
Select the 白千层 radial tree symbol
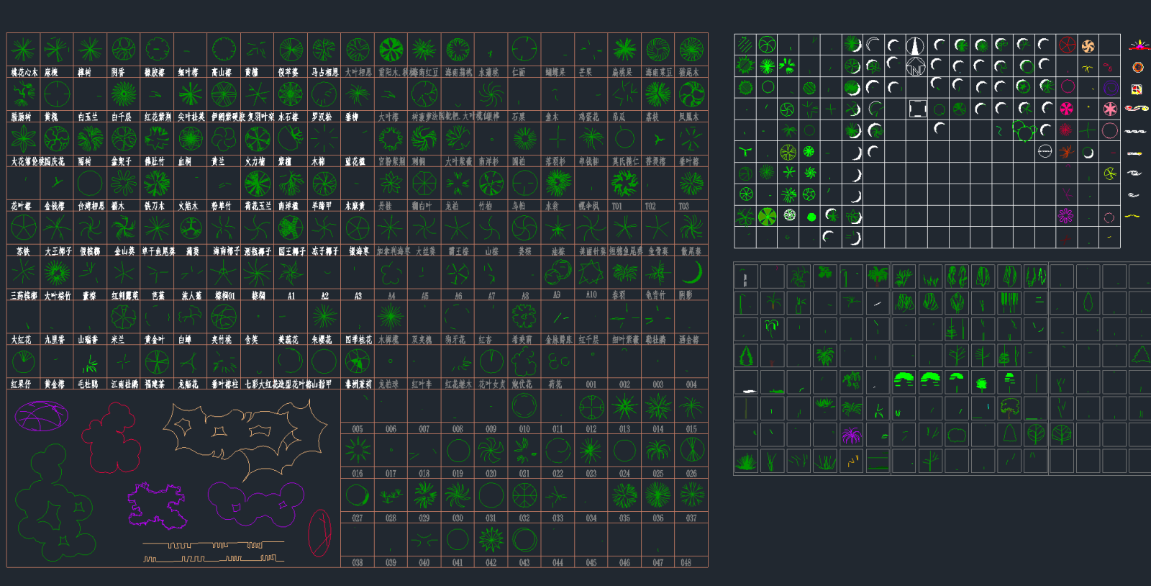pos(123,94)
